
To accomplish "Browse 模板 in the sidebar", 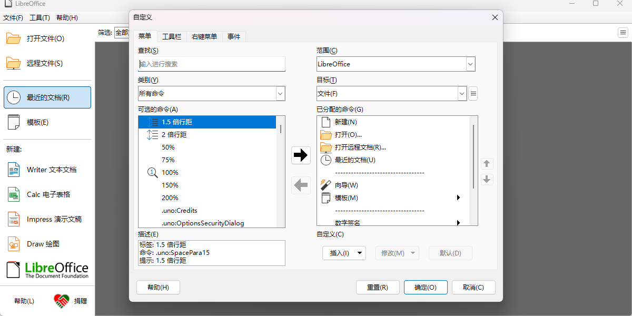I will click(x=38, y=122).
